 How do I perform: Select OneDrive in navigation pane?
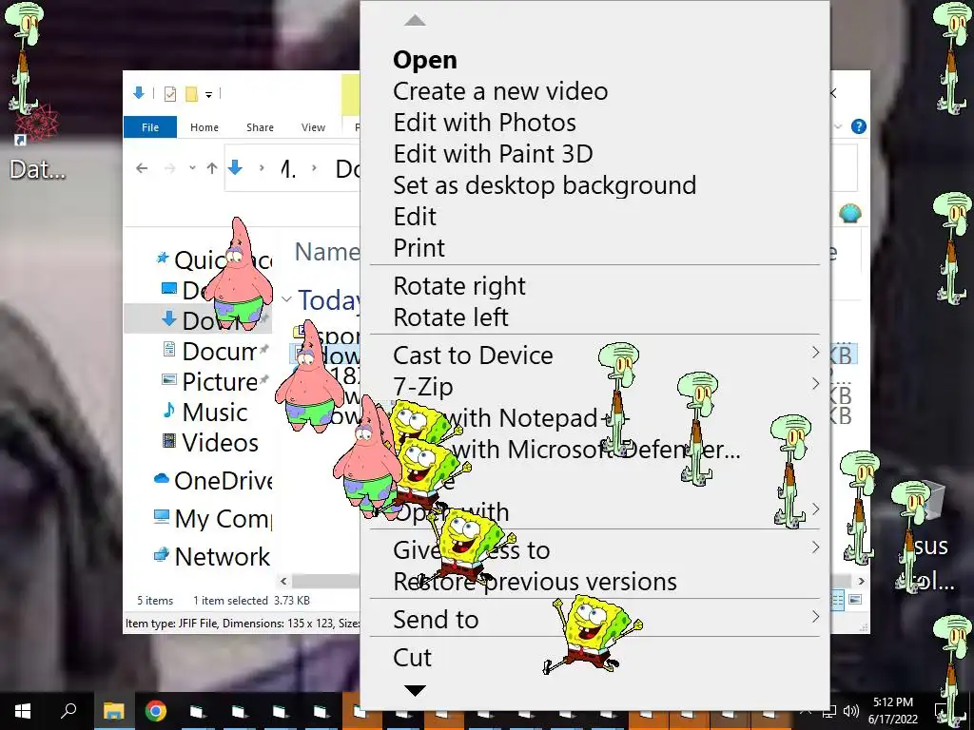(212, 480)
